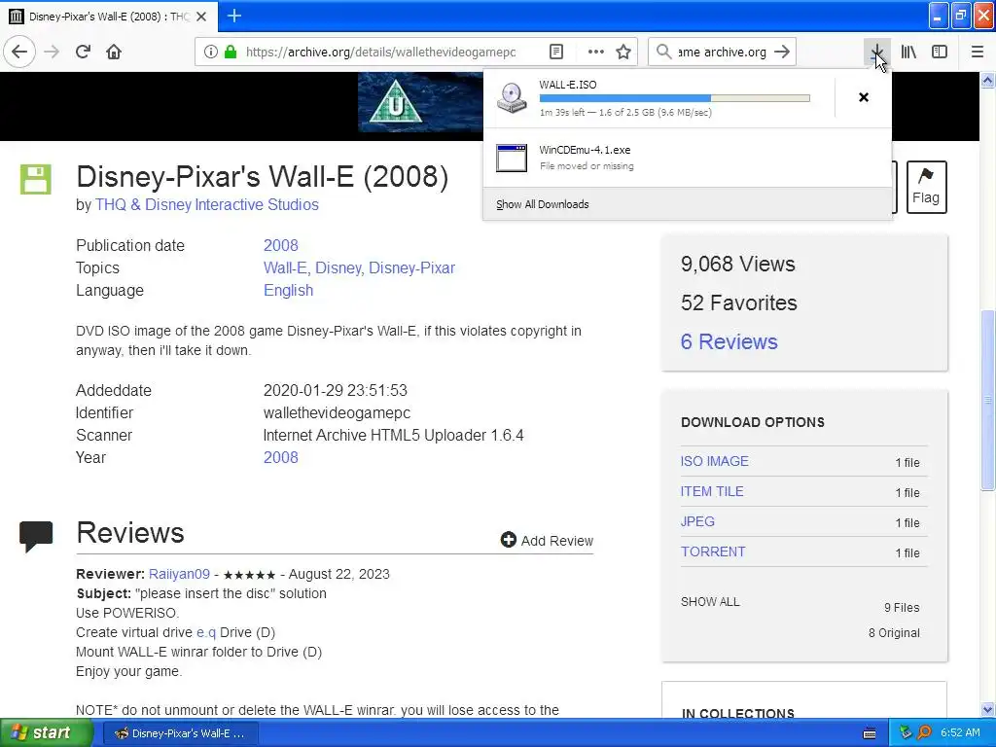Click the 9 Files count text
The width and height of the screenshot is (996, 747).
[x=902, y=607]
